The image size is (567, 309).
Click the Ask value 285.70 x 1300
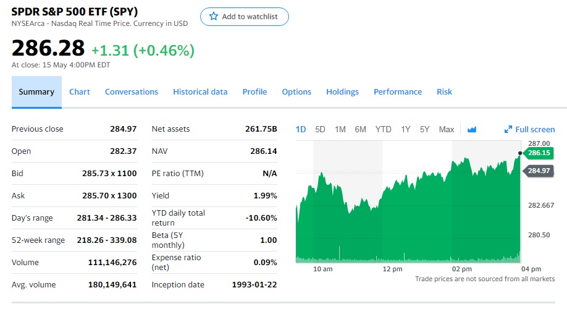pos(109,195)
